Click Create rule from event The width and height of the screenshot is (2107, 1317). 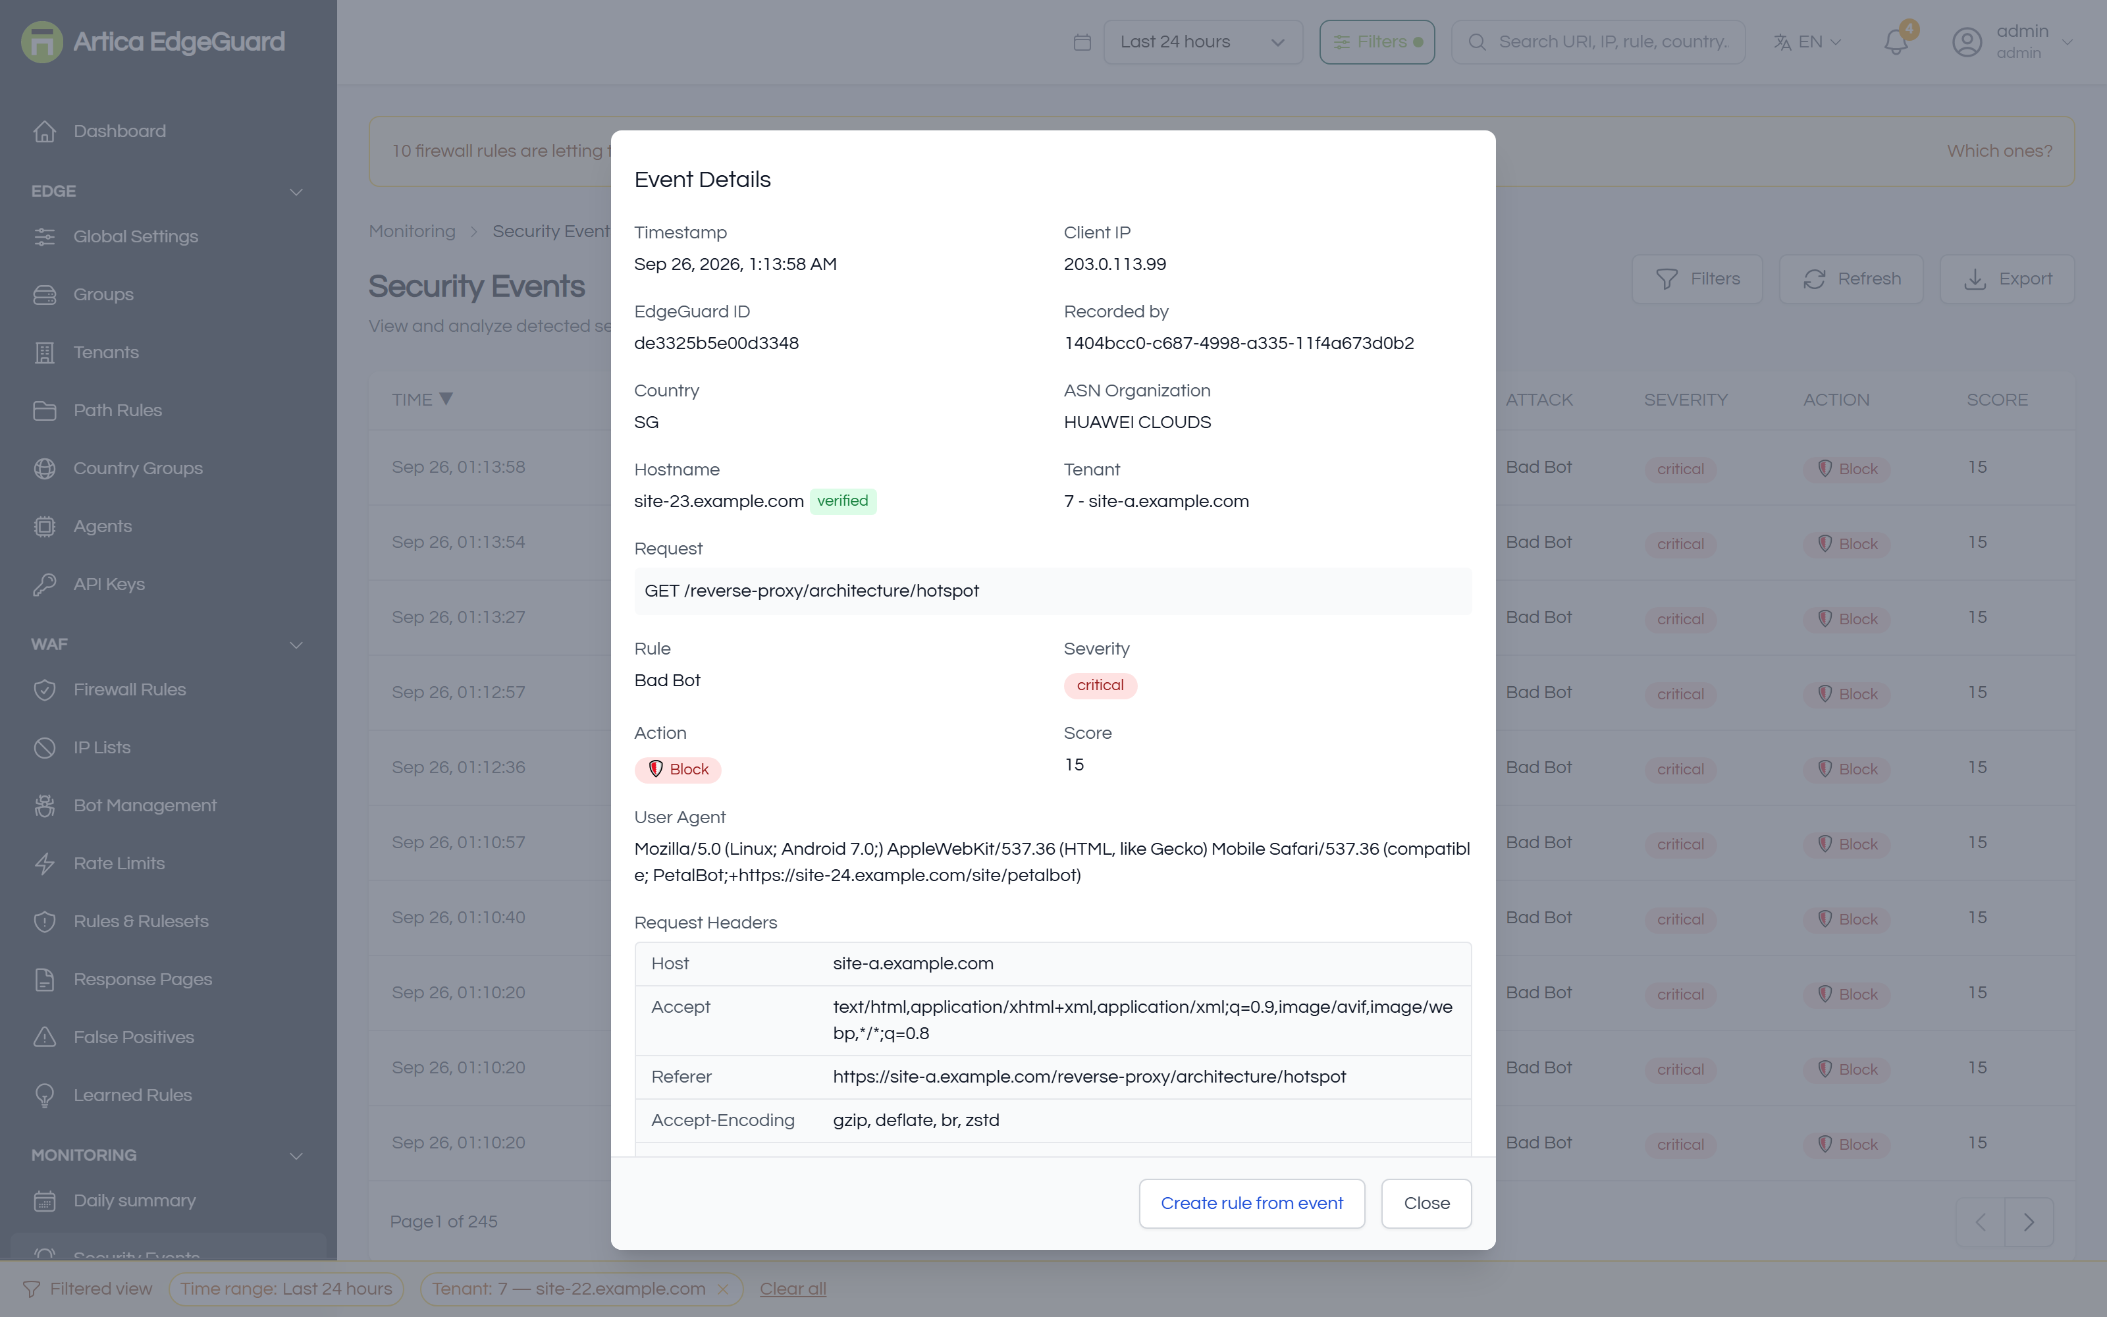pyautogui.click(x=1251, y=1204)
